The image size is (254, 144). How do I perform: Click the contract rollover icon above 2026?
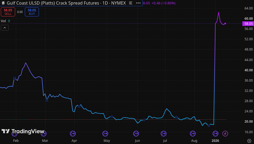click(x=215, y=134)
